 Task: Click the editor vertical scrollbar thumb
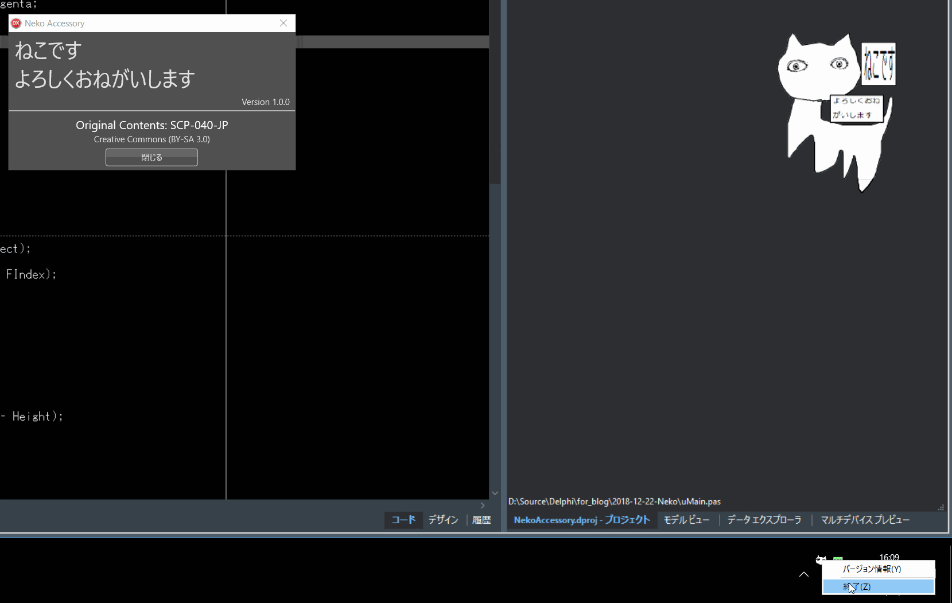(x=495, y=92)
